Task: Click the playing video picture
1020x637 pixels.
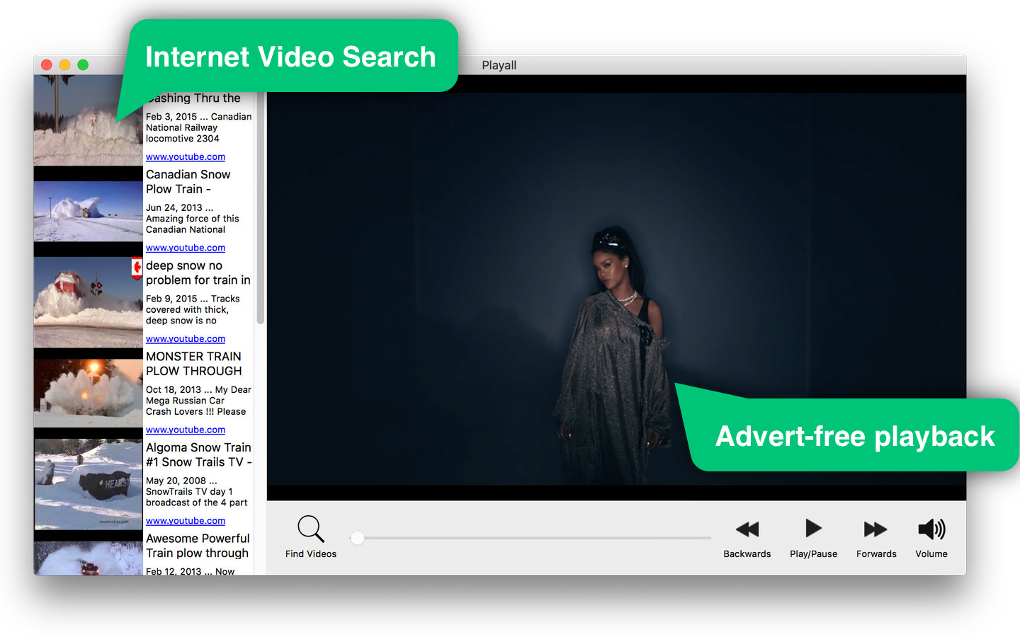Action: tap(616, 289)
